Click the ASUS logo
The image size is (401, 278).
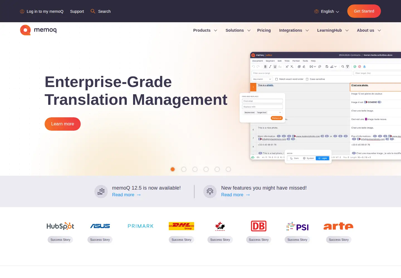click(100, 226)
